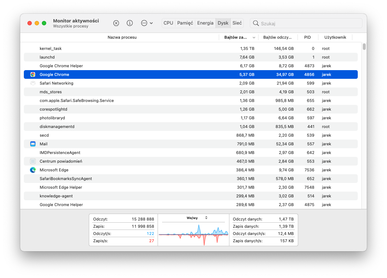The height and width of the screenshot is (278, 387).
Task: Switch to the Sieć tab
Action: [237, 23]
